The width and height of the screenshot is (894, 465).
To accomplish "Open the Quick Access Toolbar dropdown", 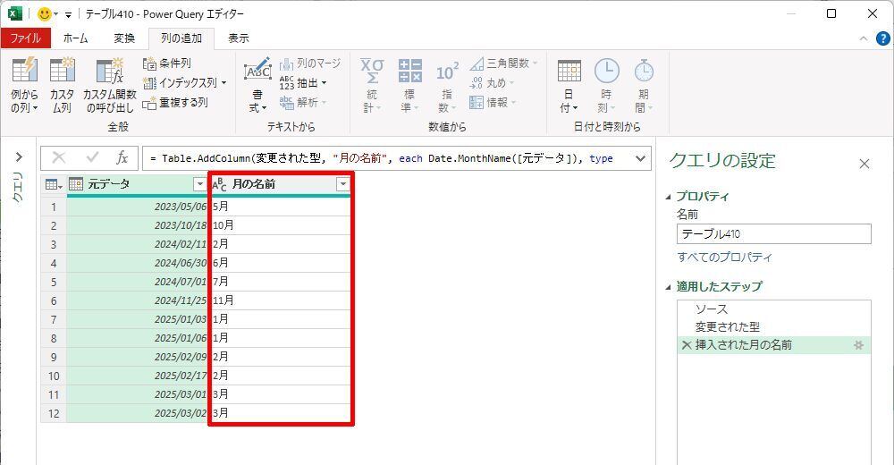I will pos(68,15).
